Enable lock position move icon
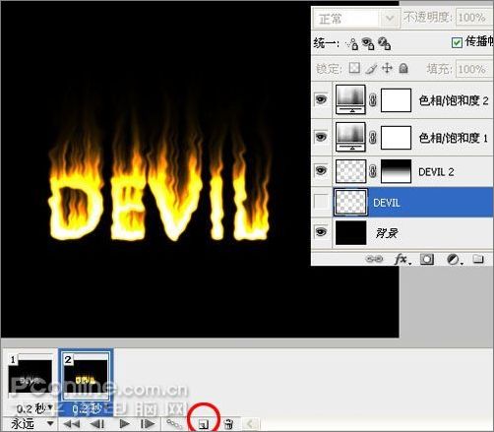Image resolution: width=494 pixels, height=432 pixels. click(388, 68)
